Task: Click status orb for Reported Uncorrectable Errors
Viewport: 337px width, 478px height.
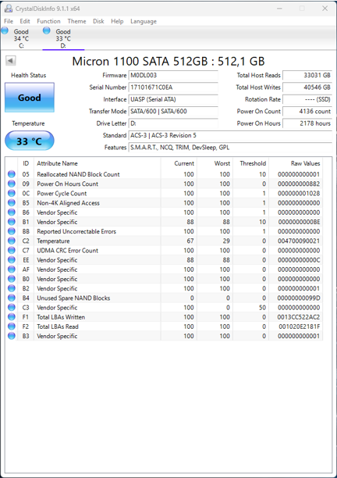Action: tap(11, 231)
